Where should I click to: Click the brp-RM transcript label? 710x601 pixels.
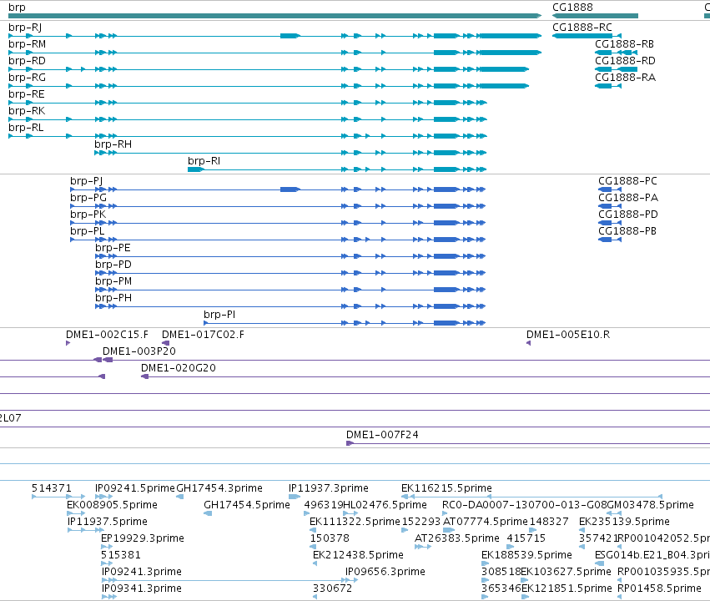[28, 44]
